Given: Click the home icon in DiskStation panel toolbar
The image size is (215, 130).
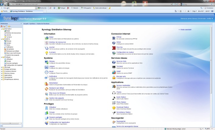Looking at the screenshot, I should click(x=2, y=26).
